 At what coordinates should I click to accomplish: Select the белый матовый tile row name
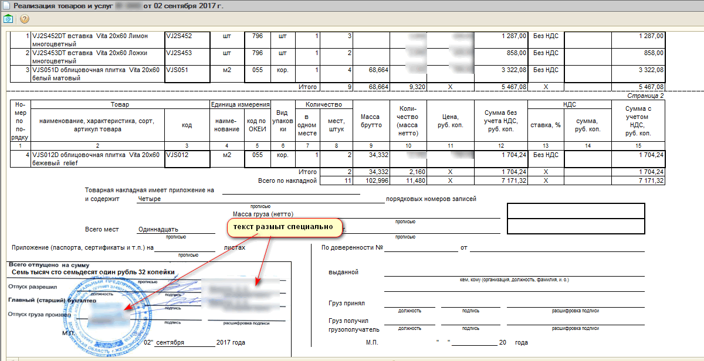97,73
